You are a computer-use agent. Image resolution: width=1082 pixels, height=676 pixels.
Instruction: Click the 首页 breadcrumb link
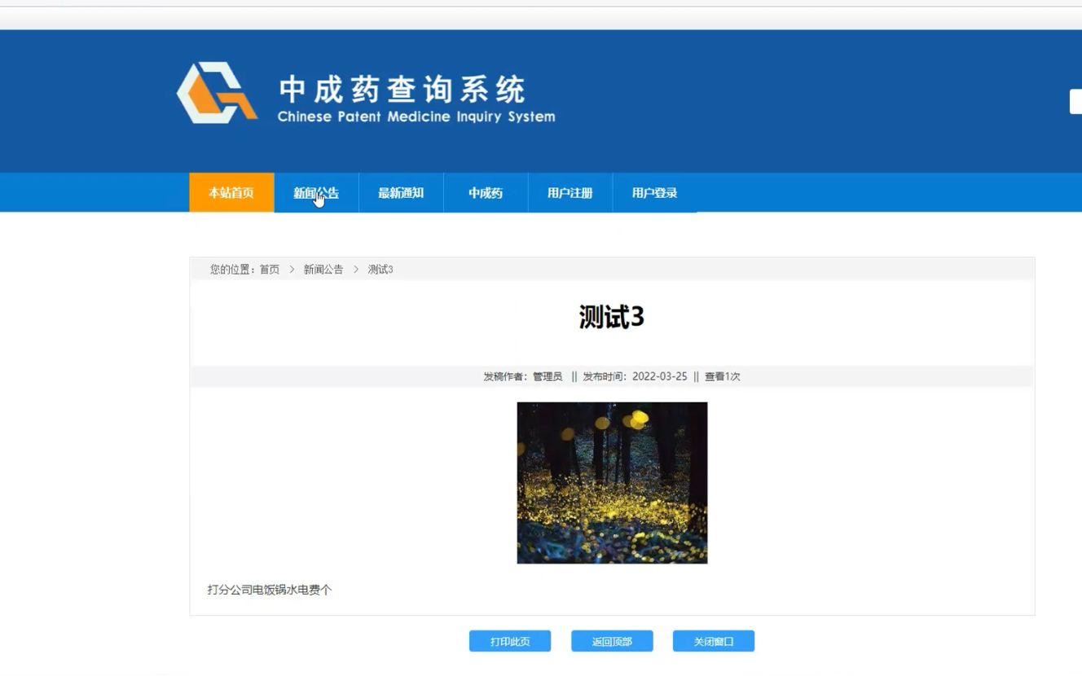click(270, 269)
